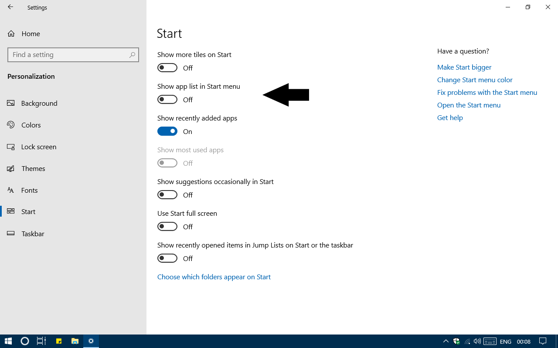The image size is (558, 348).
Task: Close the Settings window
Action: point(548,7)
